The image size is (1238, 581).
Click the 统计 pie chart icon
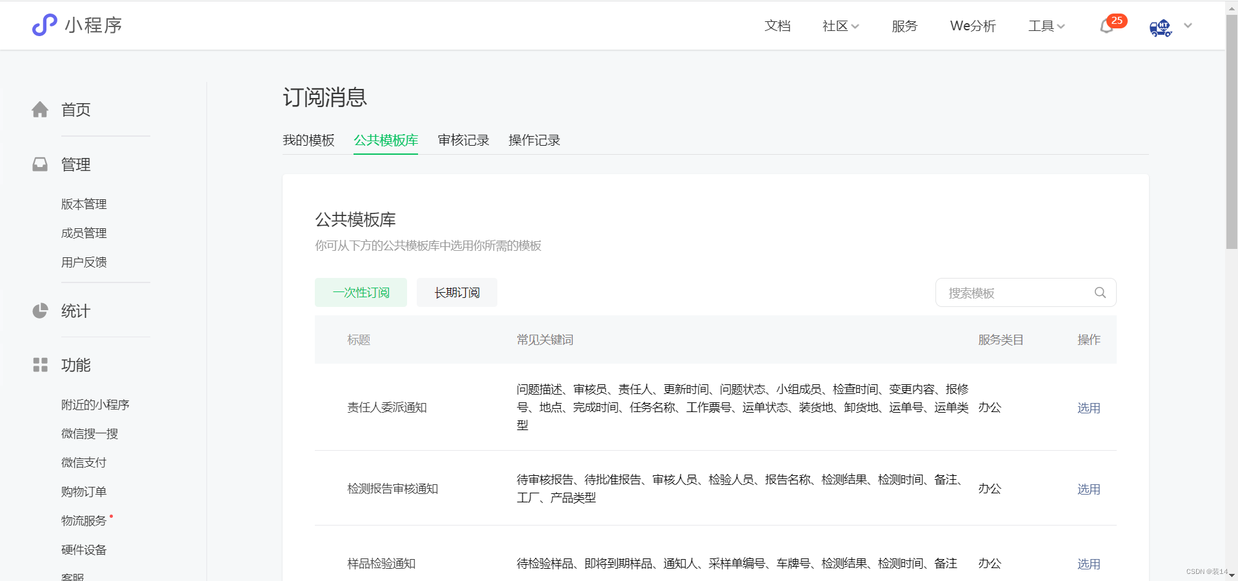[40, 311]
